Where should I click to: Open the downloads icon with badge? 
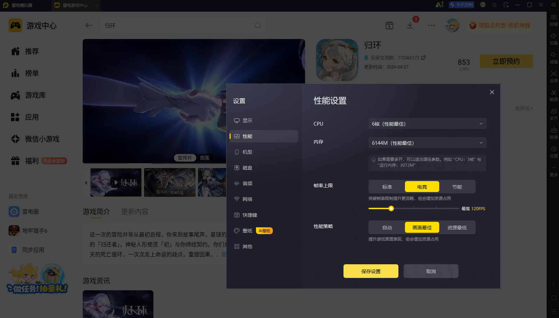click(410, 25)
